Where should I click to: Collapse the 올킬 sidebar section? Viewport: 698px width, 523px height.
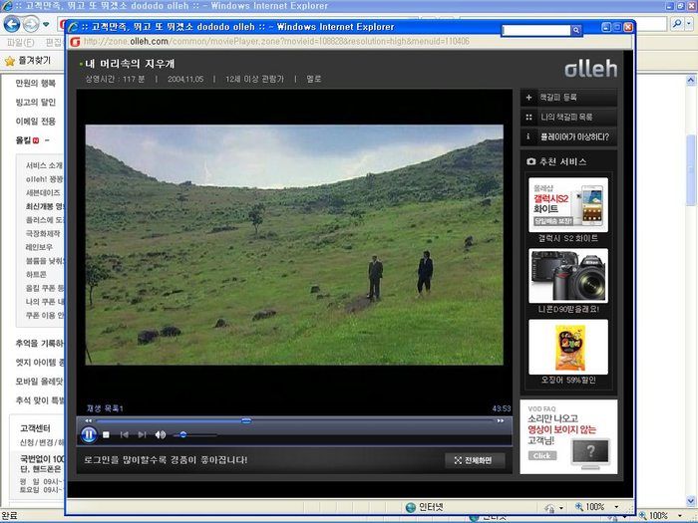click(47, 140)
